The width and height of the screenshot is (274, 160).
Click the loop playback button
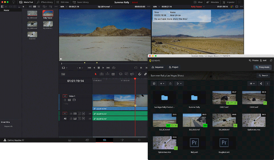[x=114, y=68]
